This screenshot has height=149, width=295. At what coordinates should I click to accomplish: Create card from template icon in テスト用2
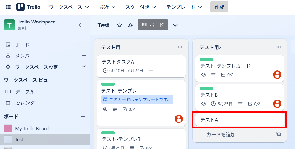(x=279, y=134)
